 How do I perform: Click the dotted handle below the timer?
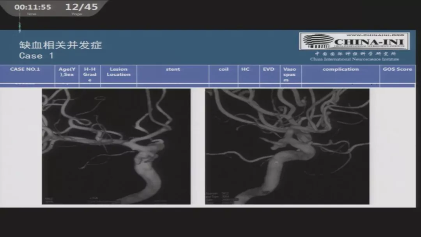19,27
